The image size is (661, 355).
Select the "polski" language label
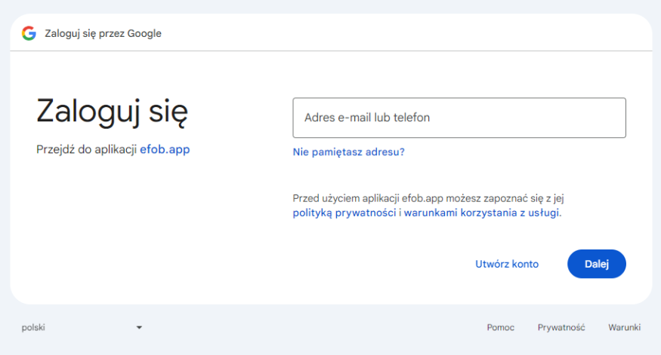(x=34, y=327)
